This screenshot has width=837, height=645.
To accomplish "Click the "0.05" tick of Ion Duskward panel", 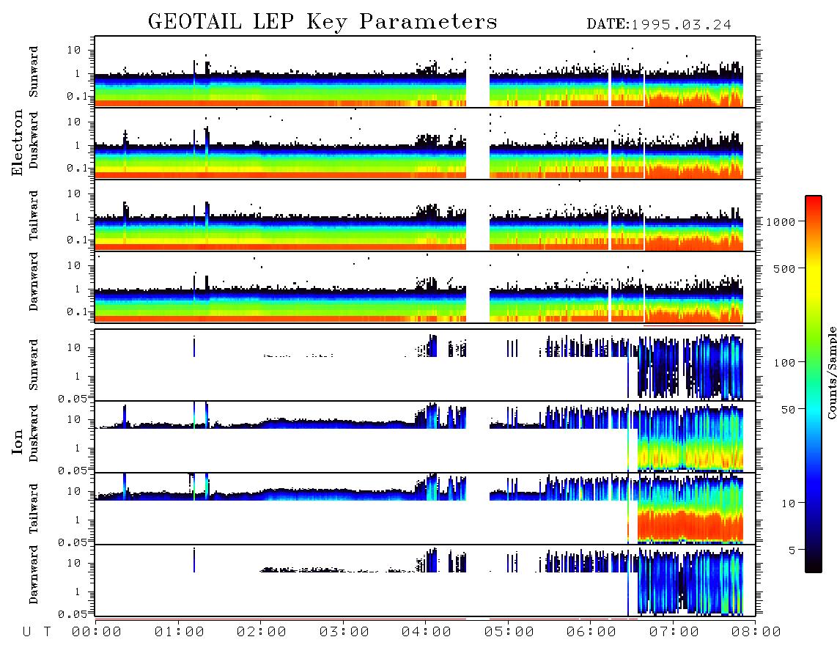I will pyautogui.click(x=73, y=470).
